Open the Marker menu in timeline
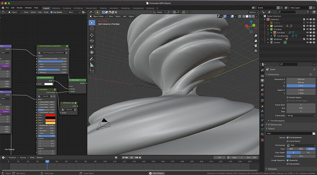 tap(40, 158)
